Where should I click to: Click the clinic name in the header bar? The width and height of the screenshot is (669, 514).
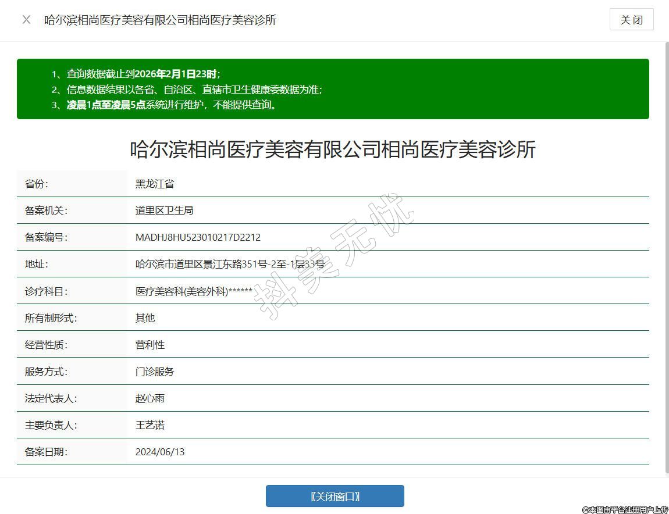coord(160,20)
